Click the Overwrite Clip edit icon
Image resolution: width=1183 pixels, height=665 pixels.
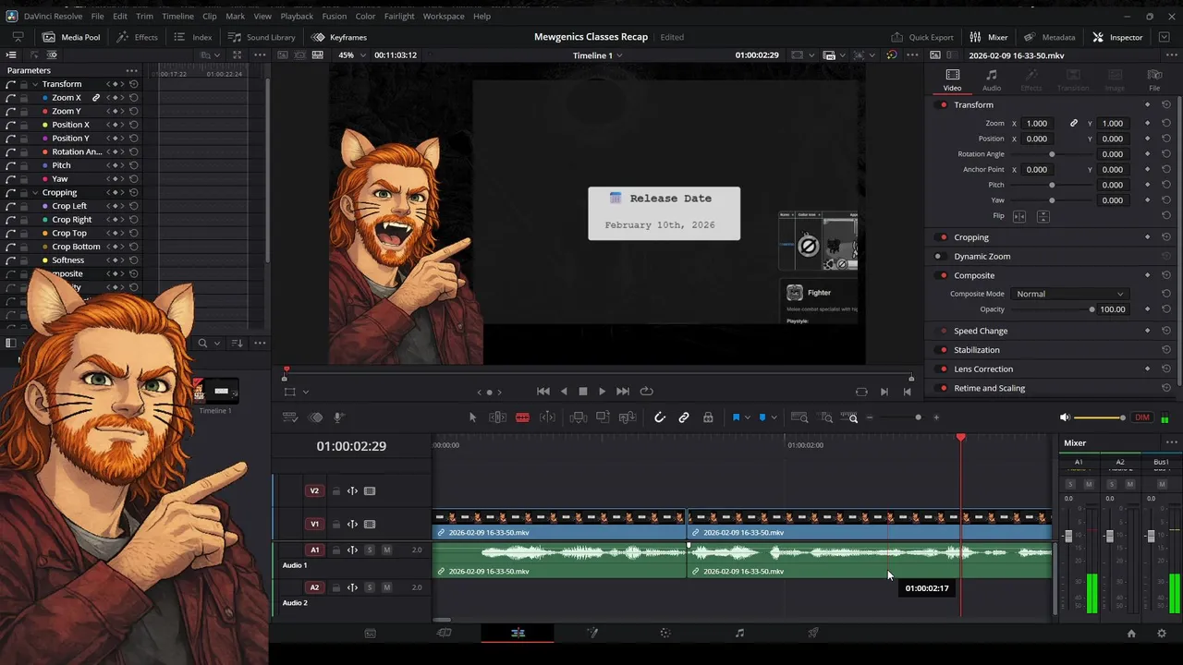coord(603,417)
